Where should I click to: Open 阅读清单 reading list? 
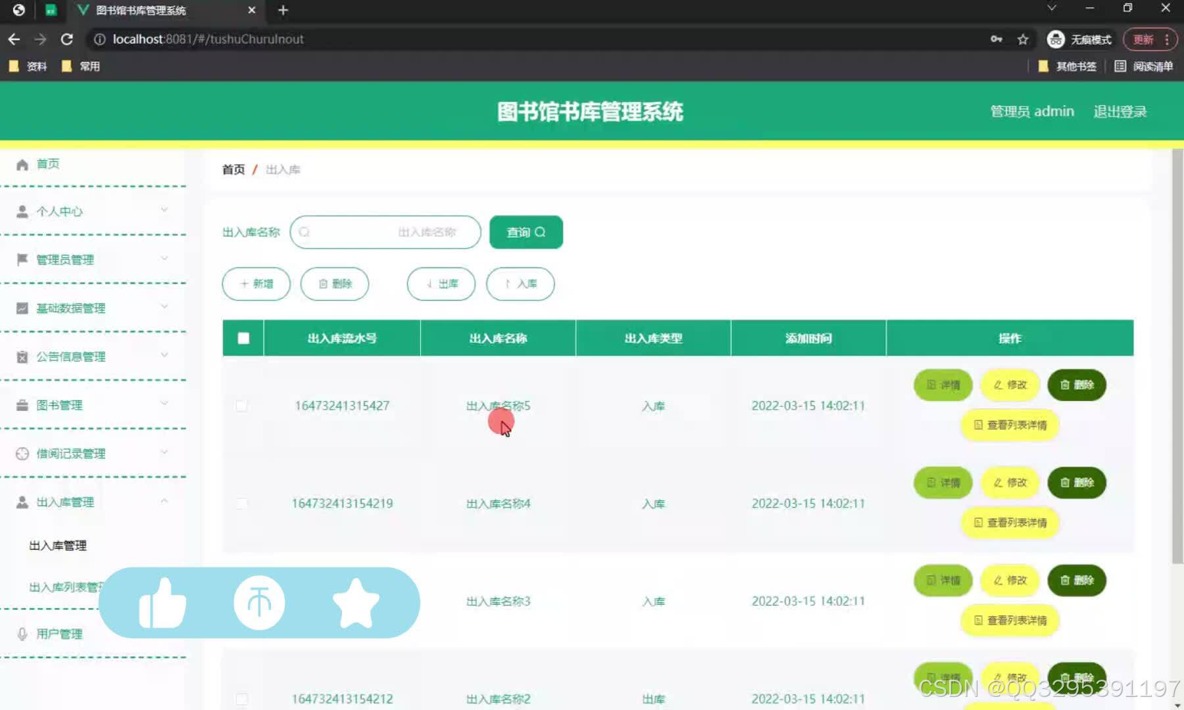pos(1144,66)
